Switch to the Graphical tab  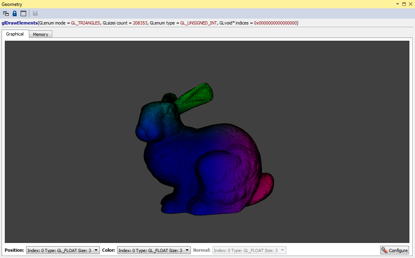(15, 34)
